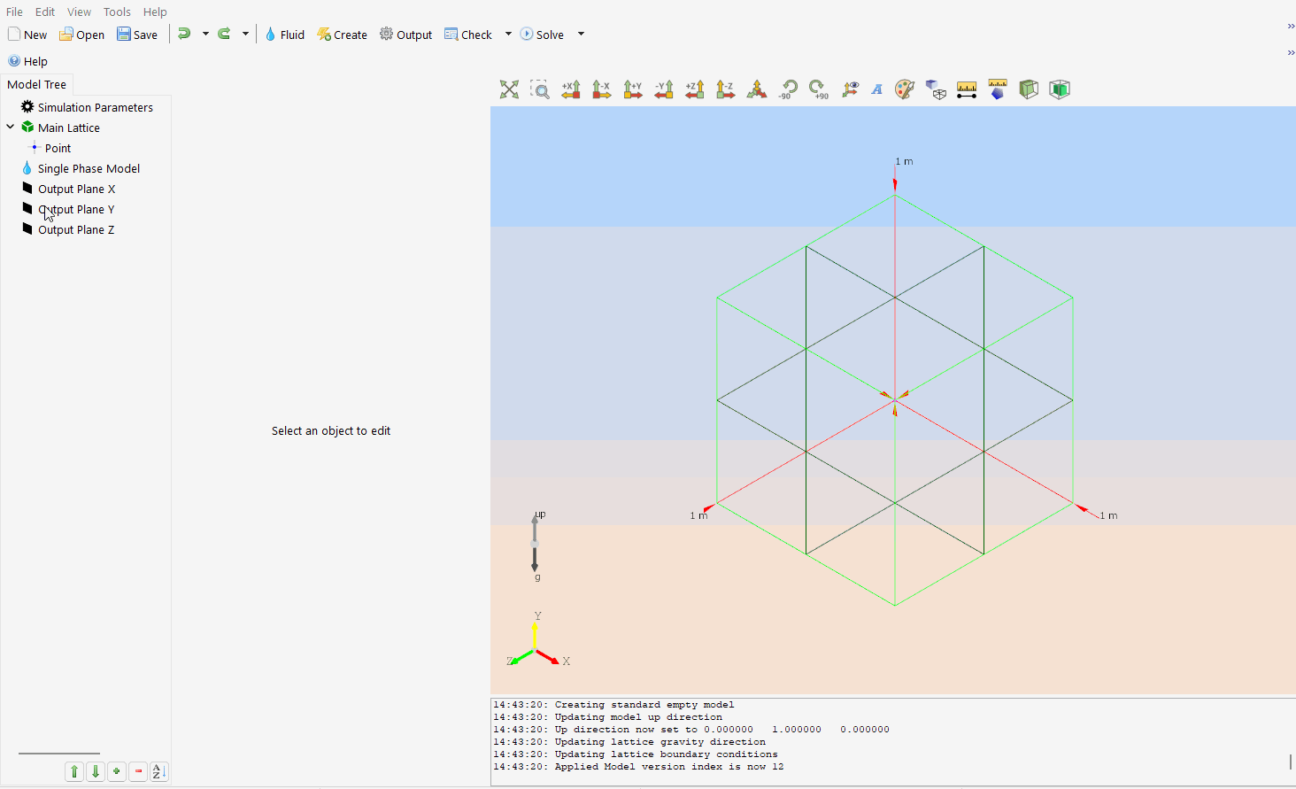Image resolution: width=1296 pixels, height=789 pixels.
Task: Select the Model Tree tab
Action: (36, 84)
